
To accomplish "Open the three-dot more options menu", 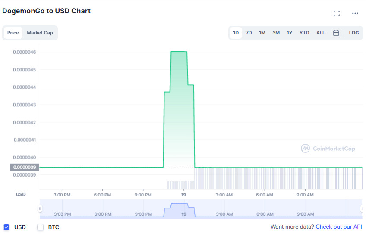I will coord(355,13).
